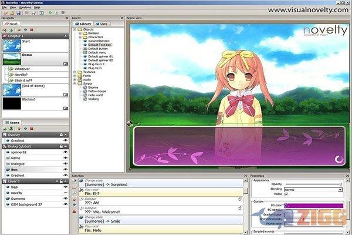Switch to the Used tab in Assets
The image size is (352, 235).
coord(102,23)
